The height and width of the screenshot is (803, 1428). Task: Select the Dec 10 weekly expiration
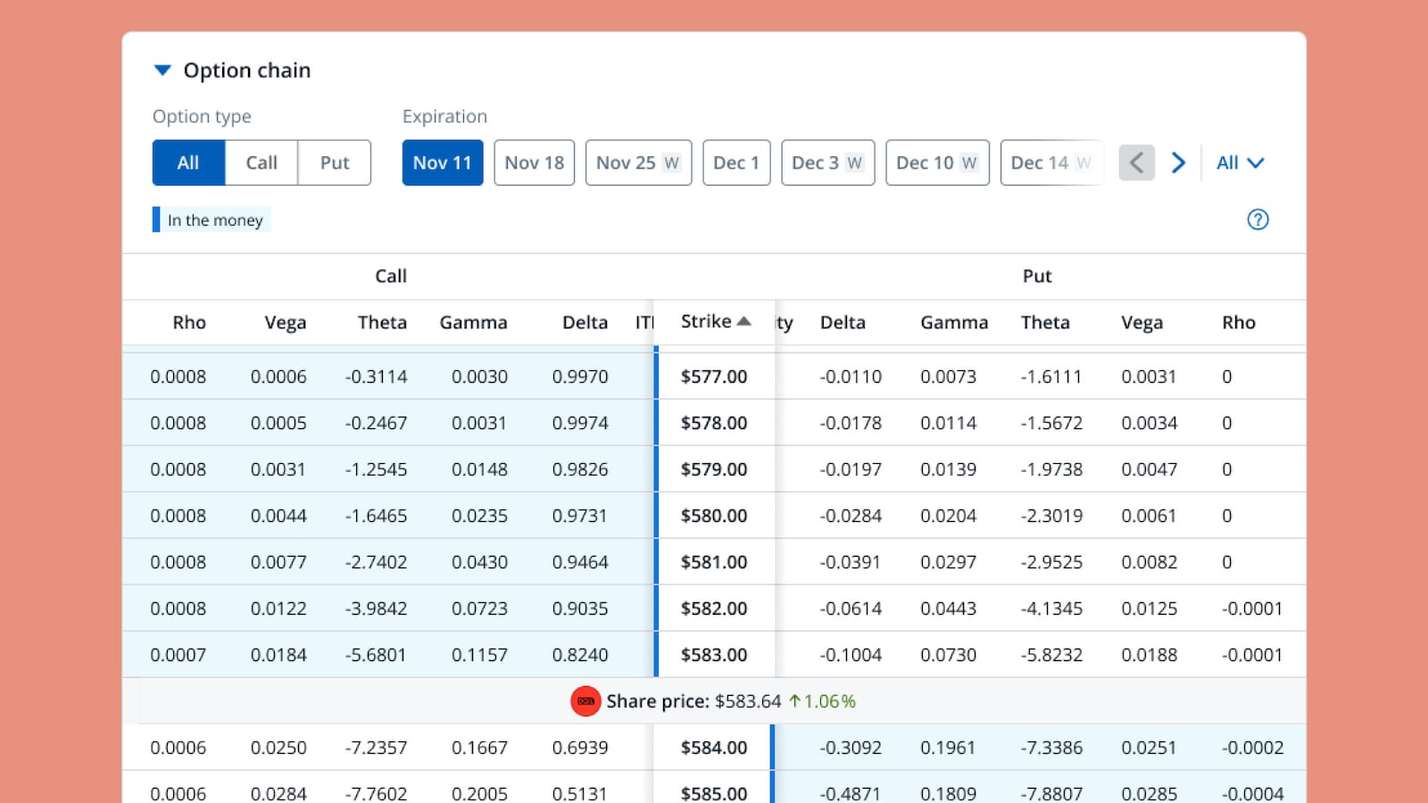(937, 162)
